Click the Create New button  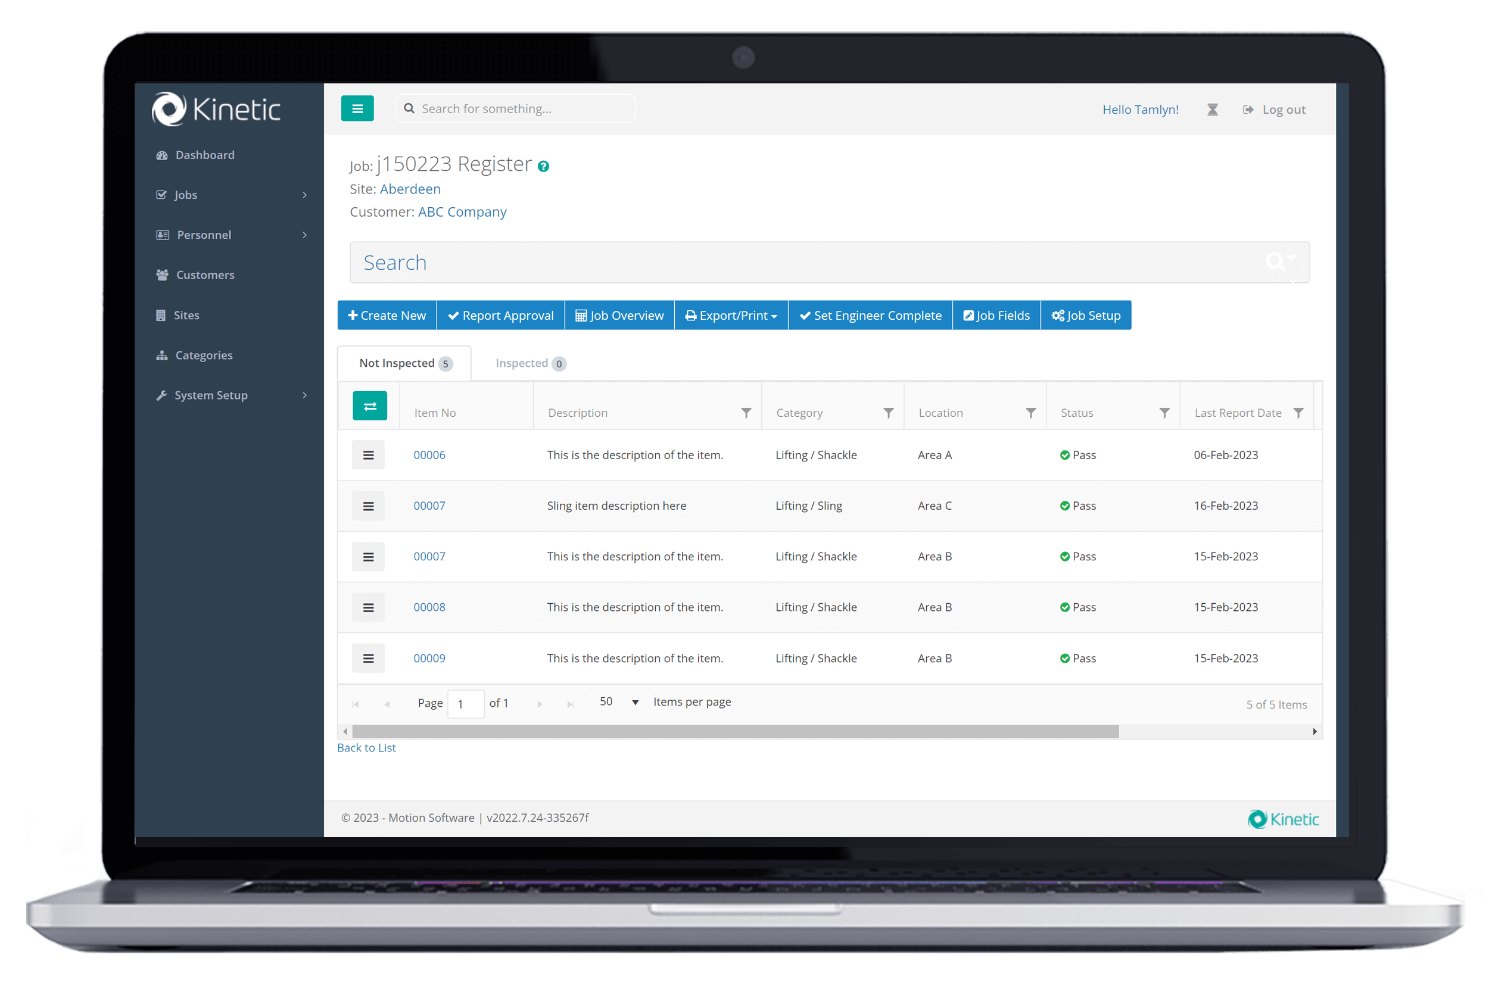pos(387,314)
